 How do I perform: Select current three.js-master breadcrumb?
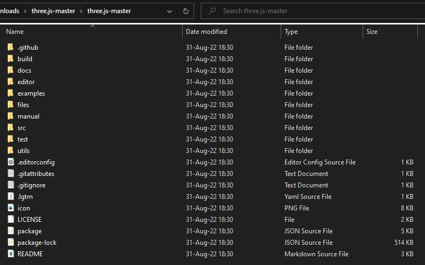[x=109, y=11]
